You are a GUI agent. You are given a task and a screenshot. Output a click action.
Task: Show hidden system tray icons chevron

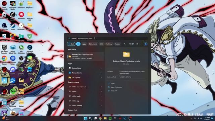pyautogui.click(x=191, y=118)
